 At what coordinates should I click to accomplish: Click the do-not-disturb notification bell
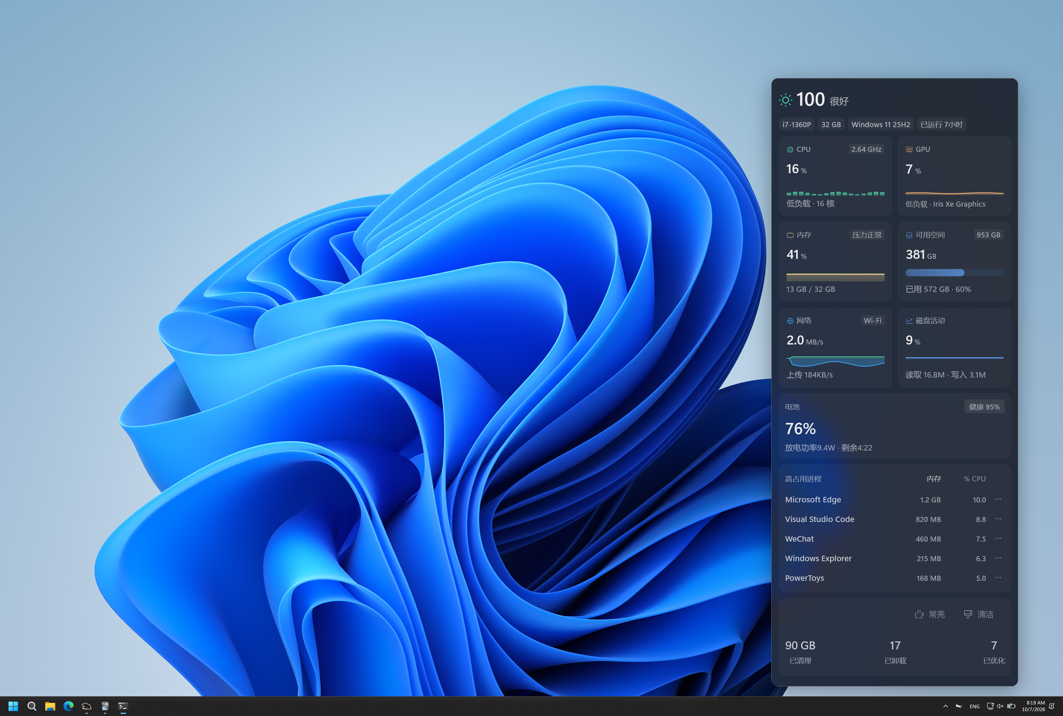coord(1051,707)
